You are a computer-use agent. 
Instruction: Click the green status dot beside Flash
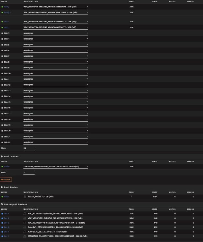(2, 197)
